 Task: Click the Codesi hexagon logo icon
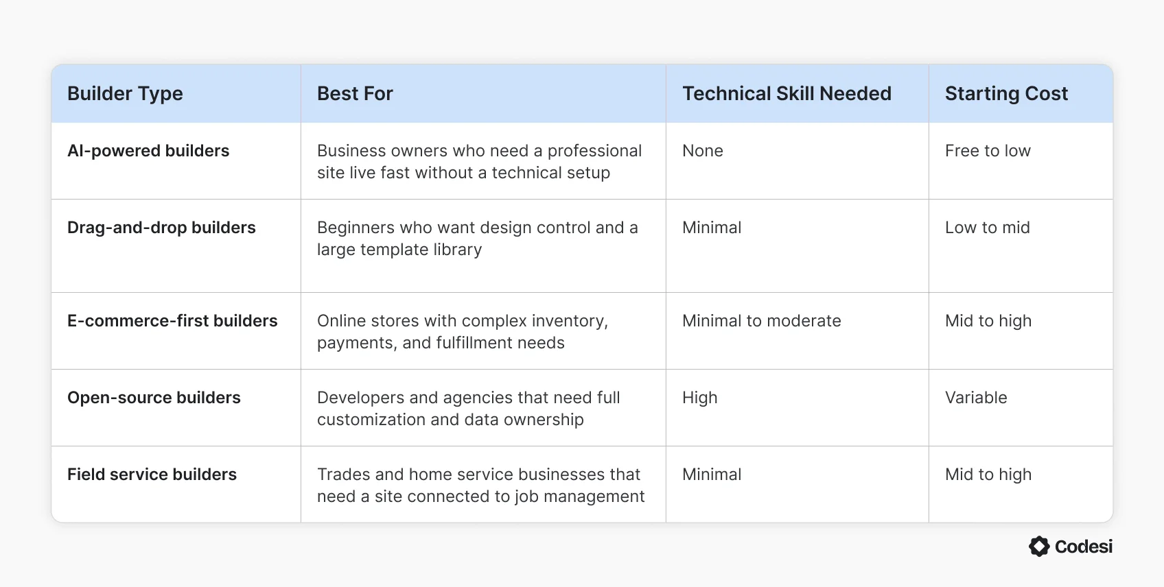1039,547
